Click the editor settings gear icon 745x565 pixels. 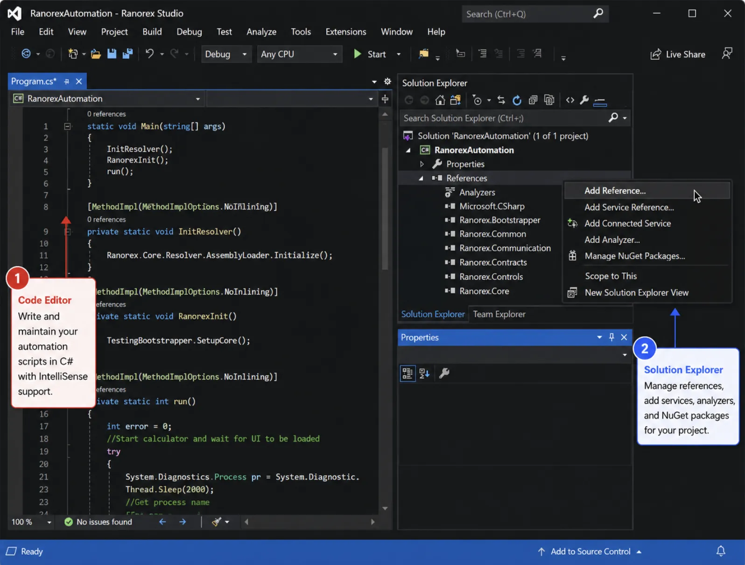coord(387,82)
